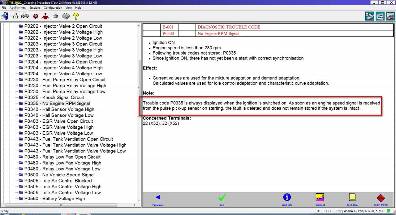This screenshot has width=396, height=215.
Task: Select P0443 - Fuel Tank Ventilation Open Circuit
Action: [x=69, y=139]
